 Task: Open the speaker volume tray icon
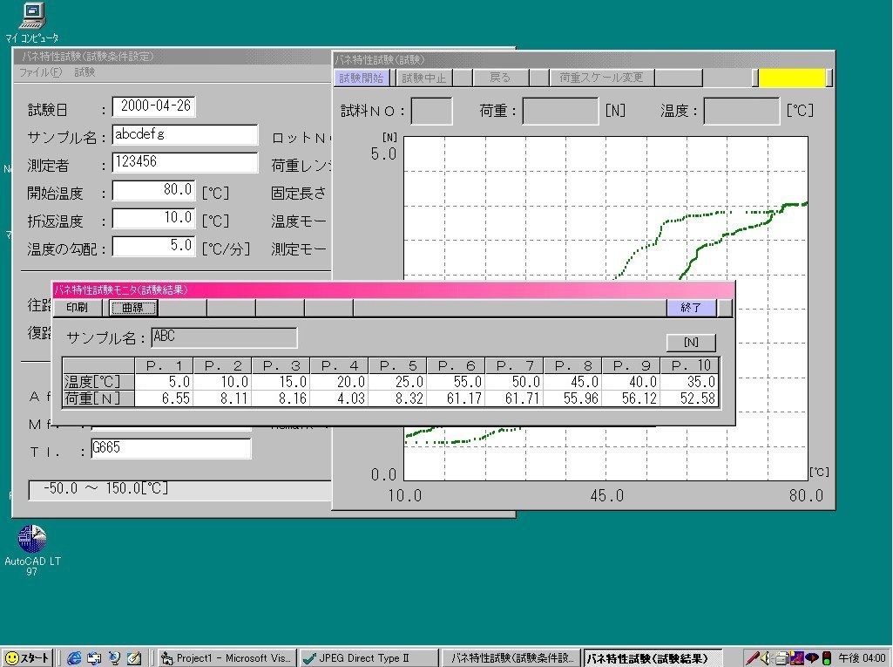(x=766, y=658)
